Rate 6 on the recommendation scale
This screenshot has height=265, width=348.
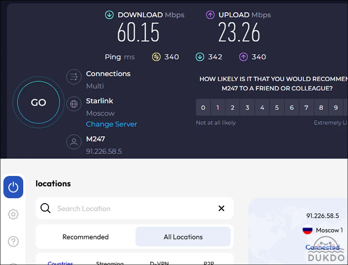292,108
